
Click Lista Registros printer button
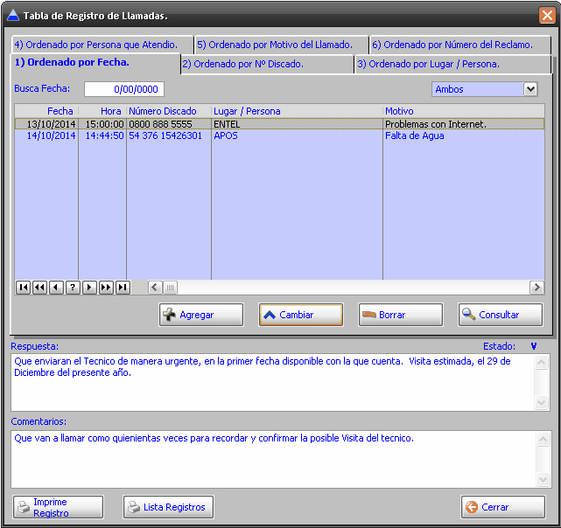click(x=168, y=507)
